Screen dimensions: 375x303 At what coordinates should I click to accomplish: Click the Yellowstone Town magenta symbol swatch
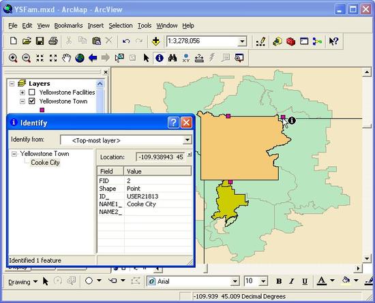[x=42, y=110]
